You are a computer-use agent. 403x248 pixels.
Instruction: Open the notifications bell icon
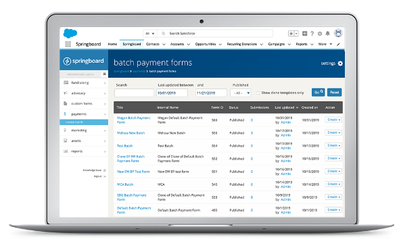click(327, 34)
